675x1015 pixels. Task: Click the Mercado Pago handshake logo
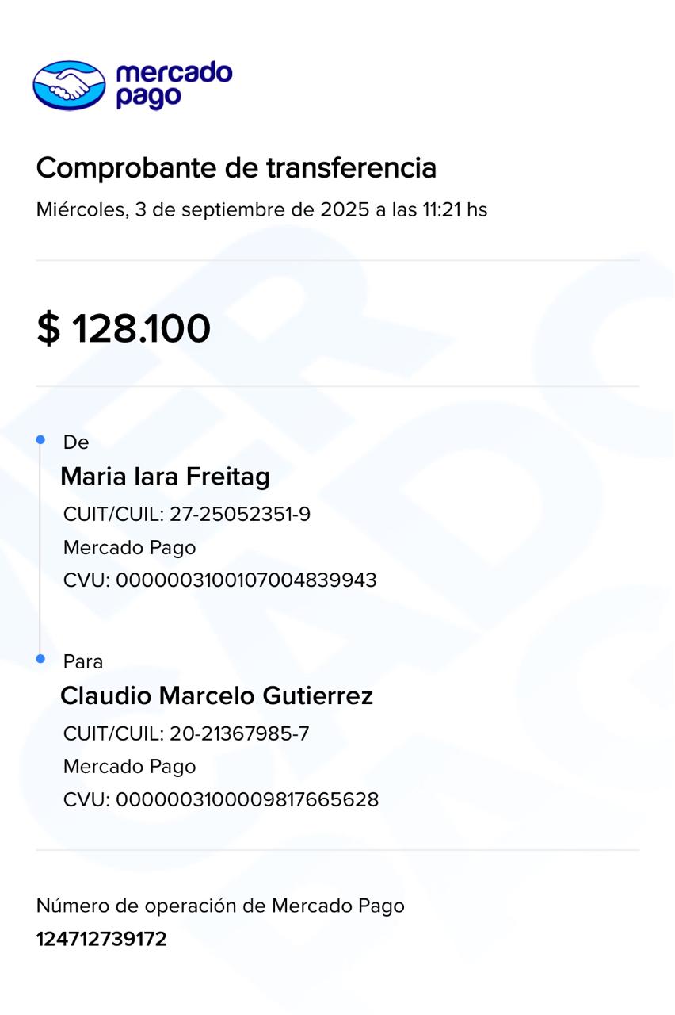(x=69, y=85)
